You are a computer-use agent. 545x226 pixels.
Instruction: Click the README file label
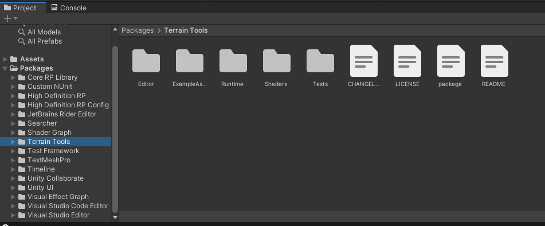click(493, 84)
